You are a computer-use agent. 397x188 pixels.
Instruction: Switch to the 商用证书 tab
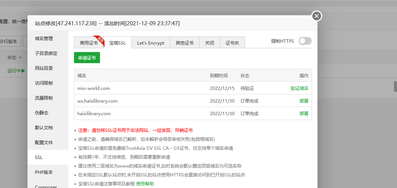(88, 43)
